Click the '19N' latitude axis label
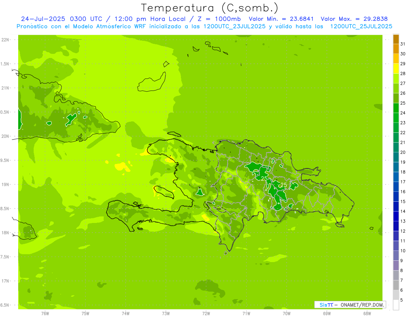This screenshot has height=318, width=412. click(6, 184)
